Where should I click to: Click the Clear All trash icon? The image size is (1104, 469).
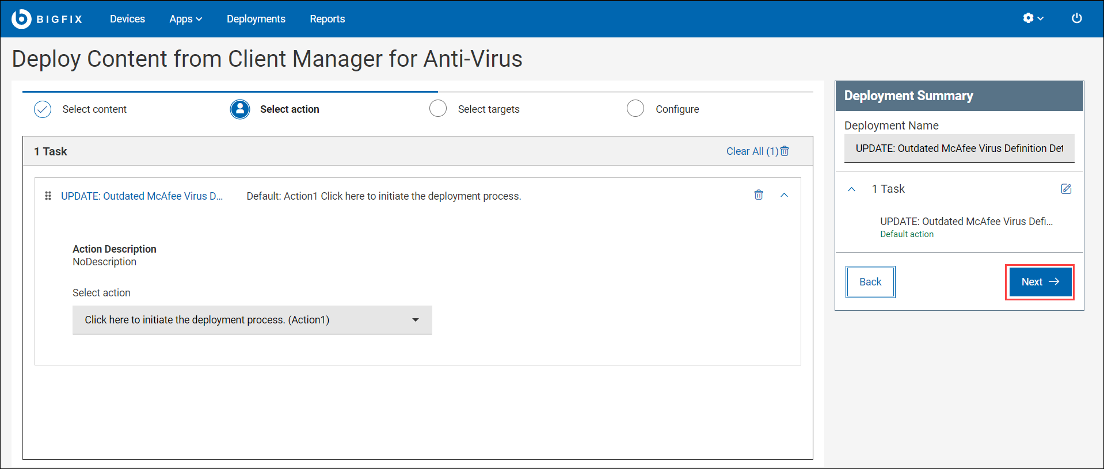(785, 151)
